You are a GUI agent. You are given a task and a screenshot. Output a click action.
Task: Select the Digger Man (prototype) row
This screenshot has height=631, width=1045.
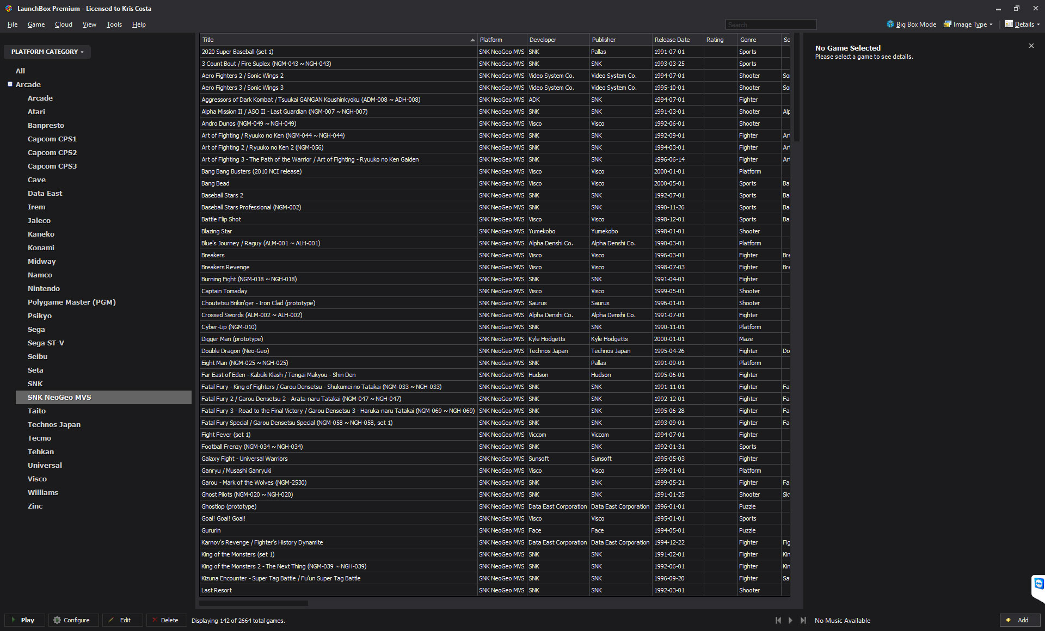(495, 339)
